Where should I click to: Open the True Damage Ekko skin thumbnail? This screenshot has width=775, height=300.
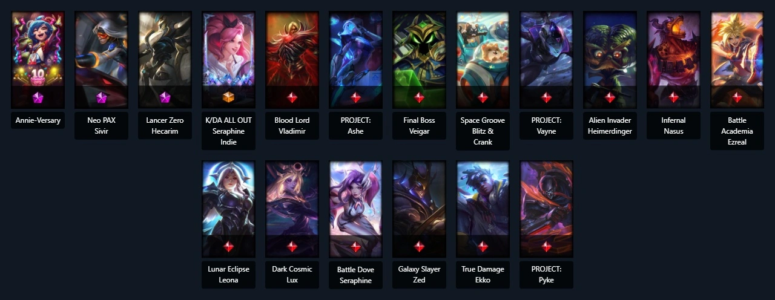pyautogui.click(x=483, y=209)
